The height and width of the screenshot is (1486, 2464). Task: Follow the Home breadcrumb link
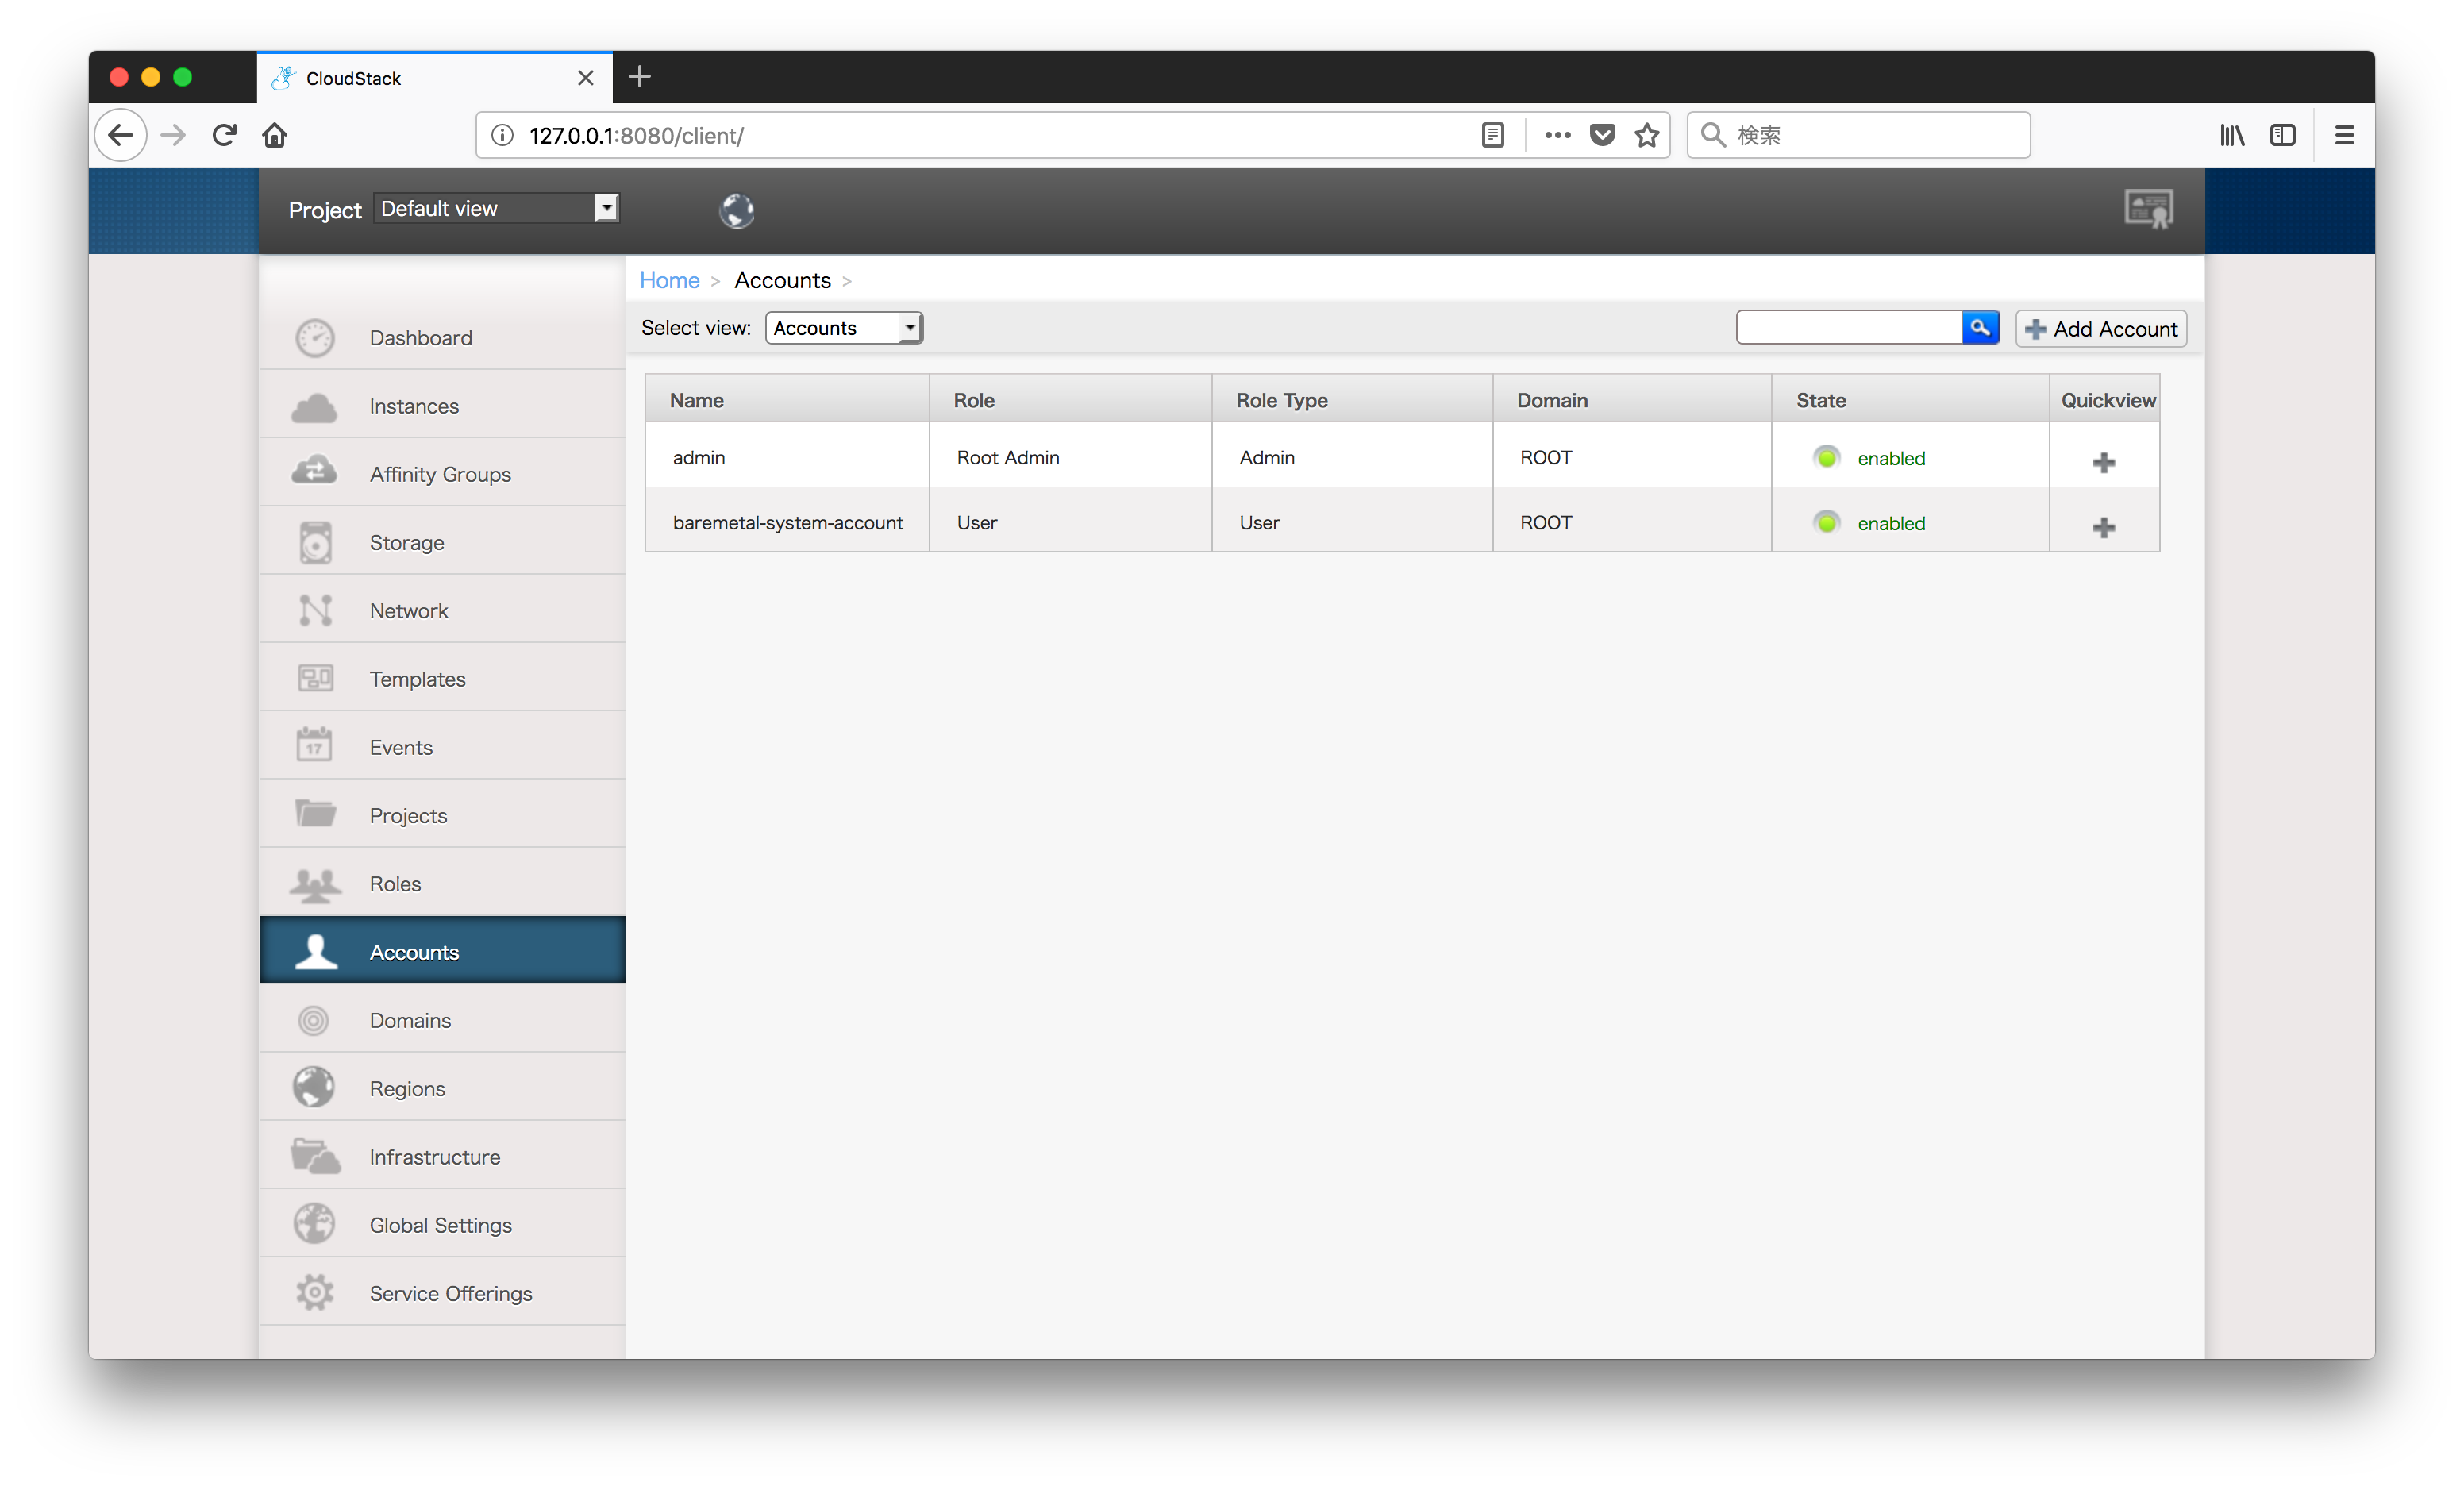(669, 281)
